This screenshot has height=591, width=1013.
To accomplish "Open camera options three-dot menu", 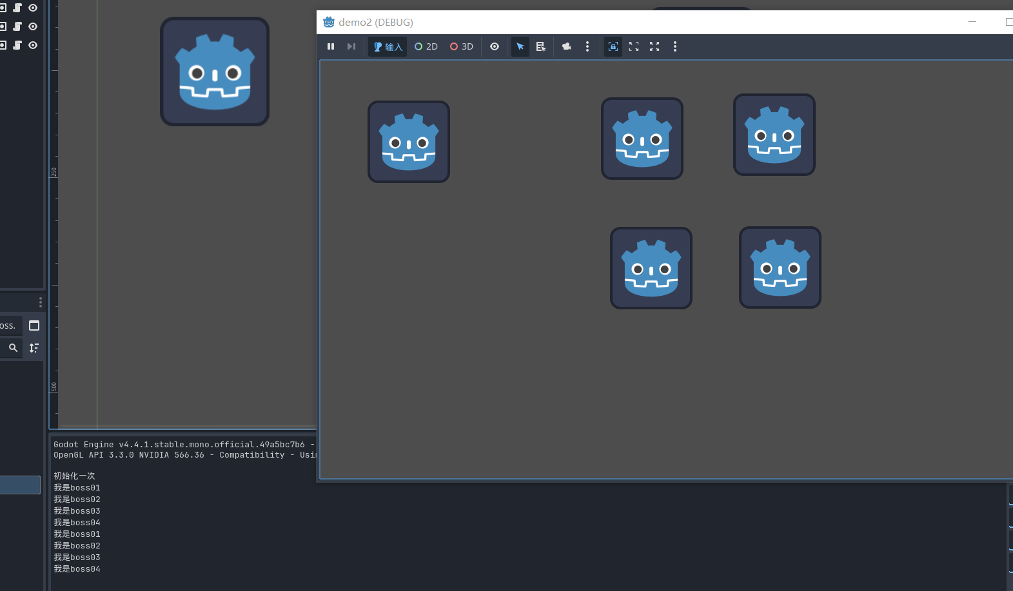I will tap(587, 46).
